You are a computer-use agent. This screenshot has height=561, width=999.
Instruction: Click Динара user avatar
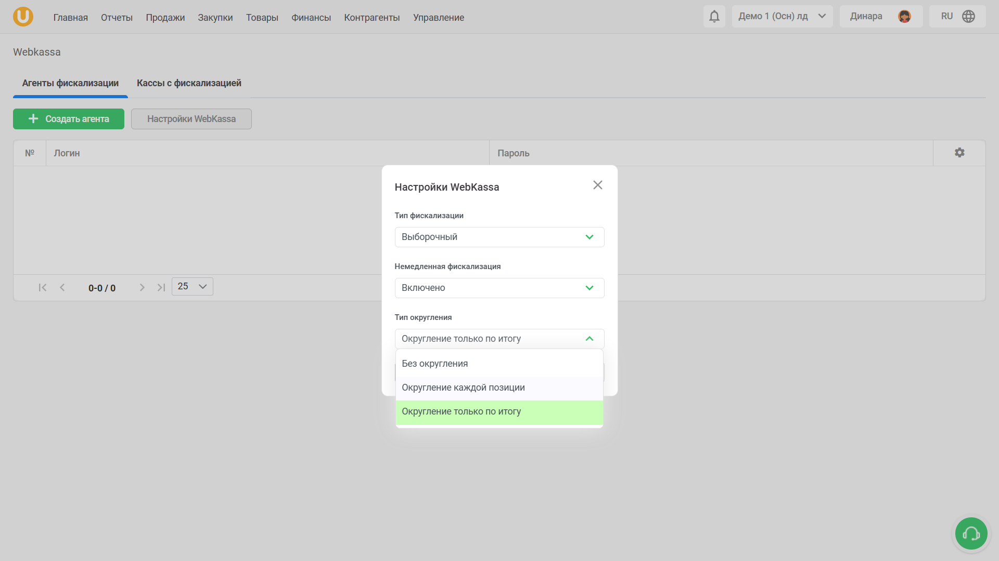(x=904, y=17)
